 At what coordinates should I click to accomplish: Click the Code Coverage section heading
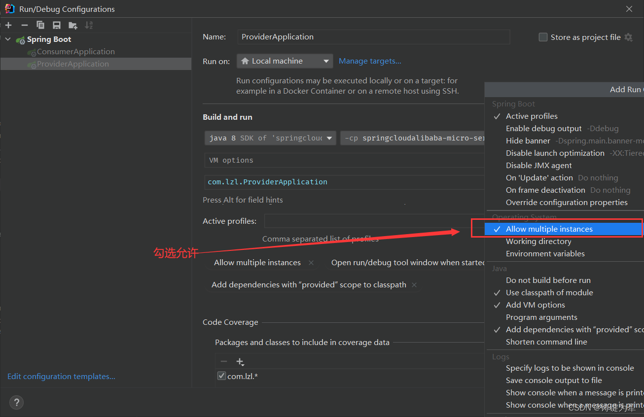point(230,322)
